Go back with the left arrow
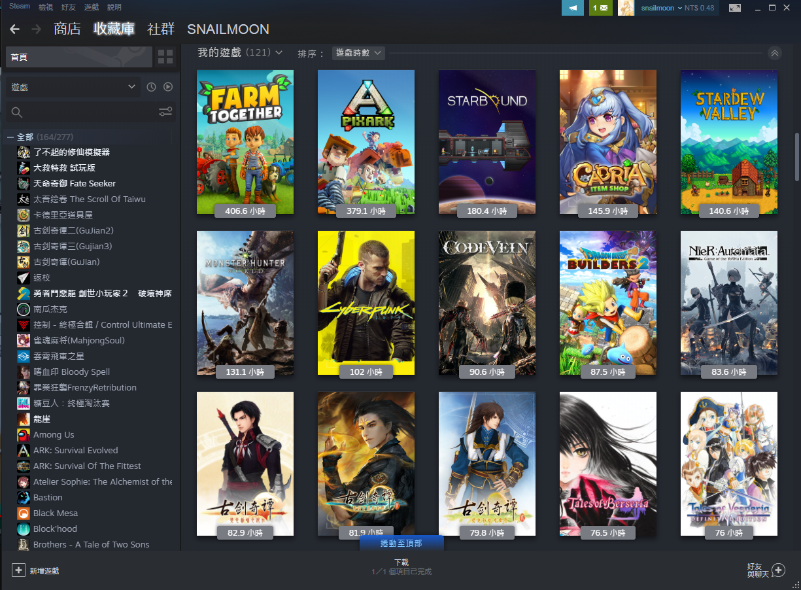This screenshot has width=801, height=590. pyautogui.click(x=14, y=29)
